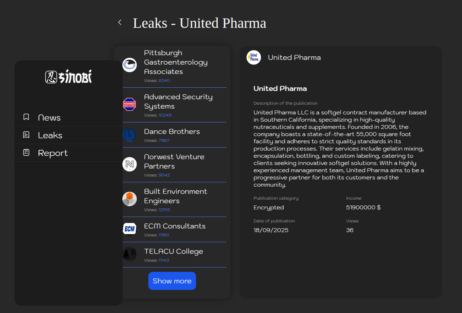Screen dimensions: 462x313
Task: Open the TELACU College leak entry
Action: [x=174, y=252]
